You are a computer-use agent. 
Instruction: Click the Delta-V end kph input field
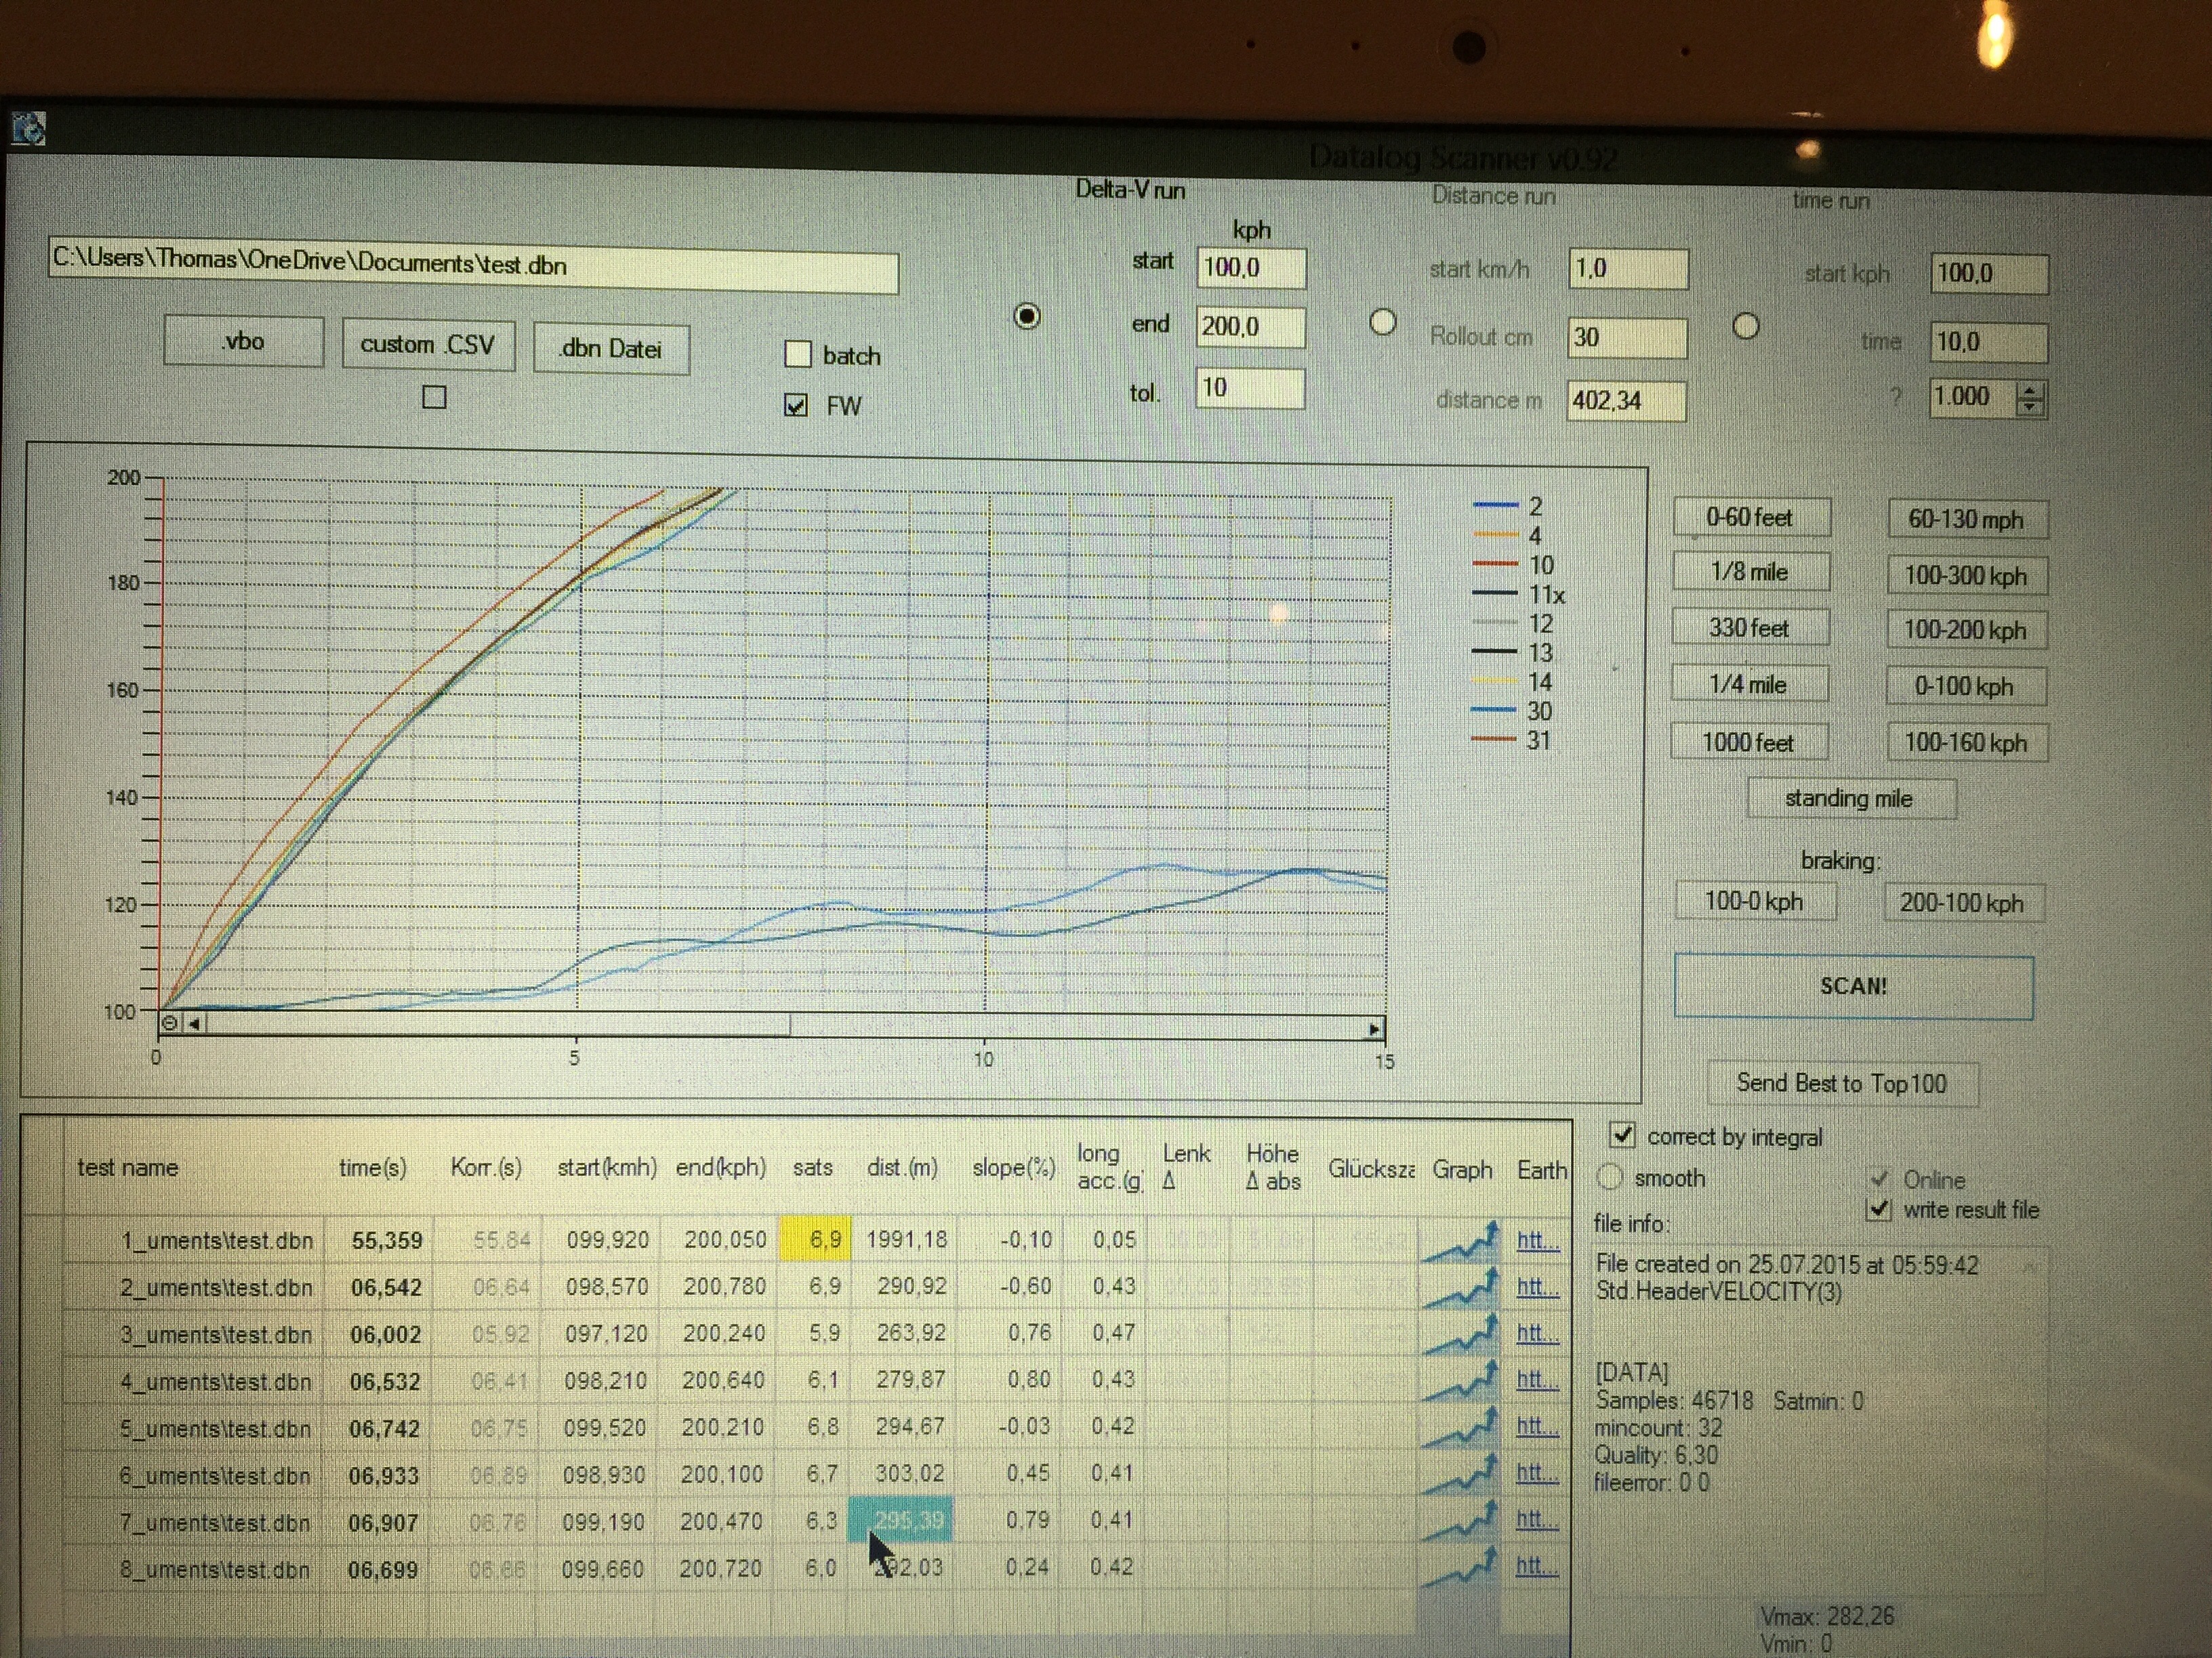[x=1250, y=327]
